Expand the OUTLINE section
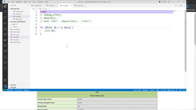 pos(13,85)
